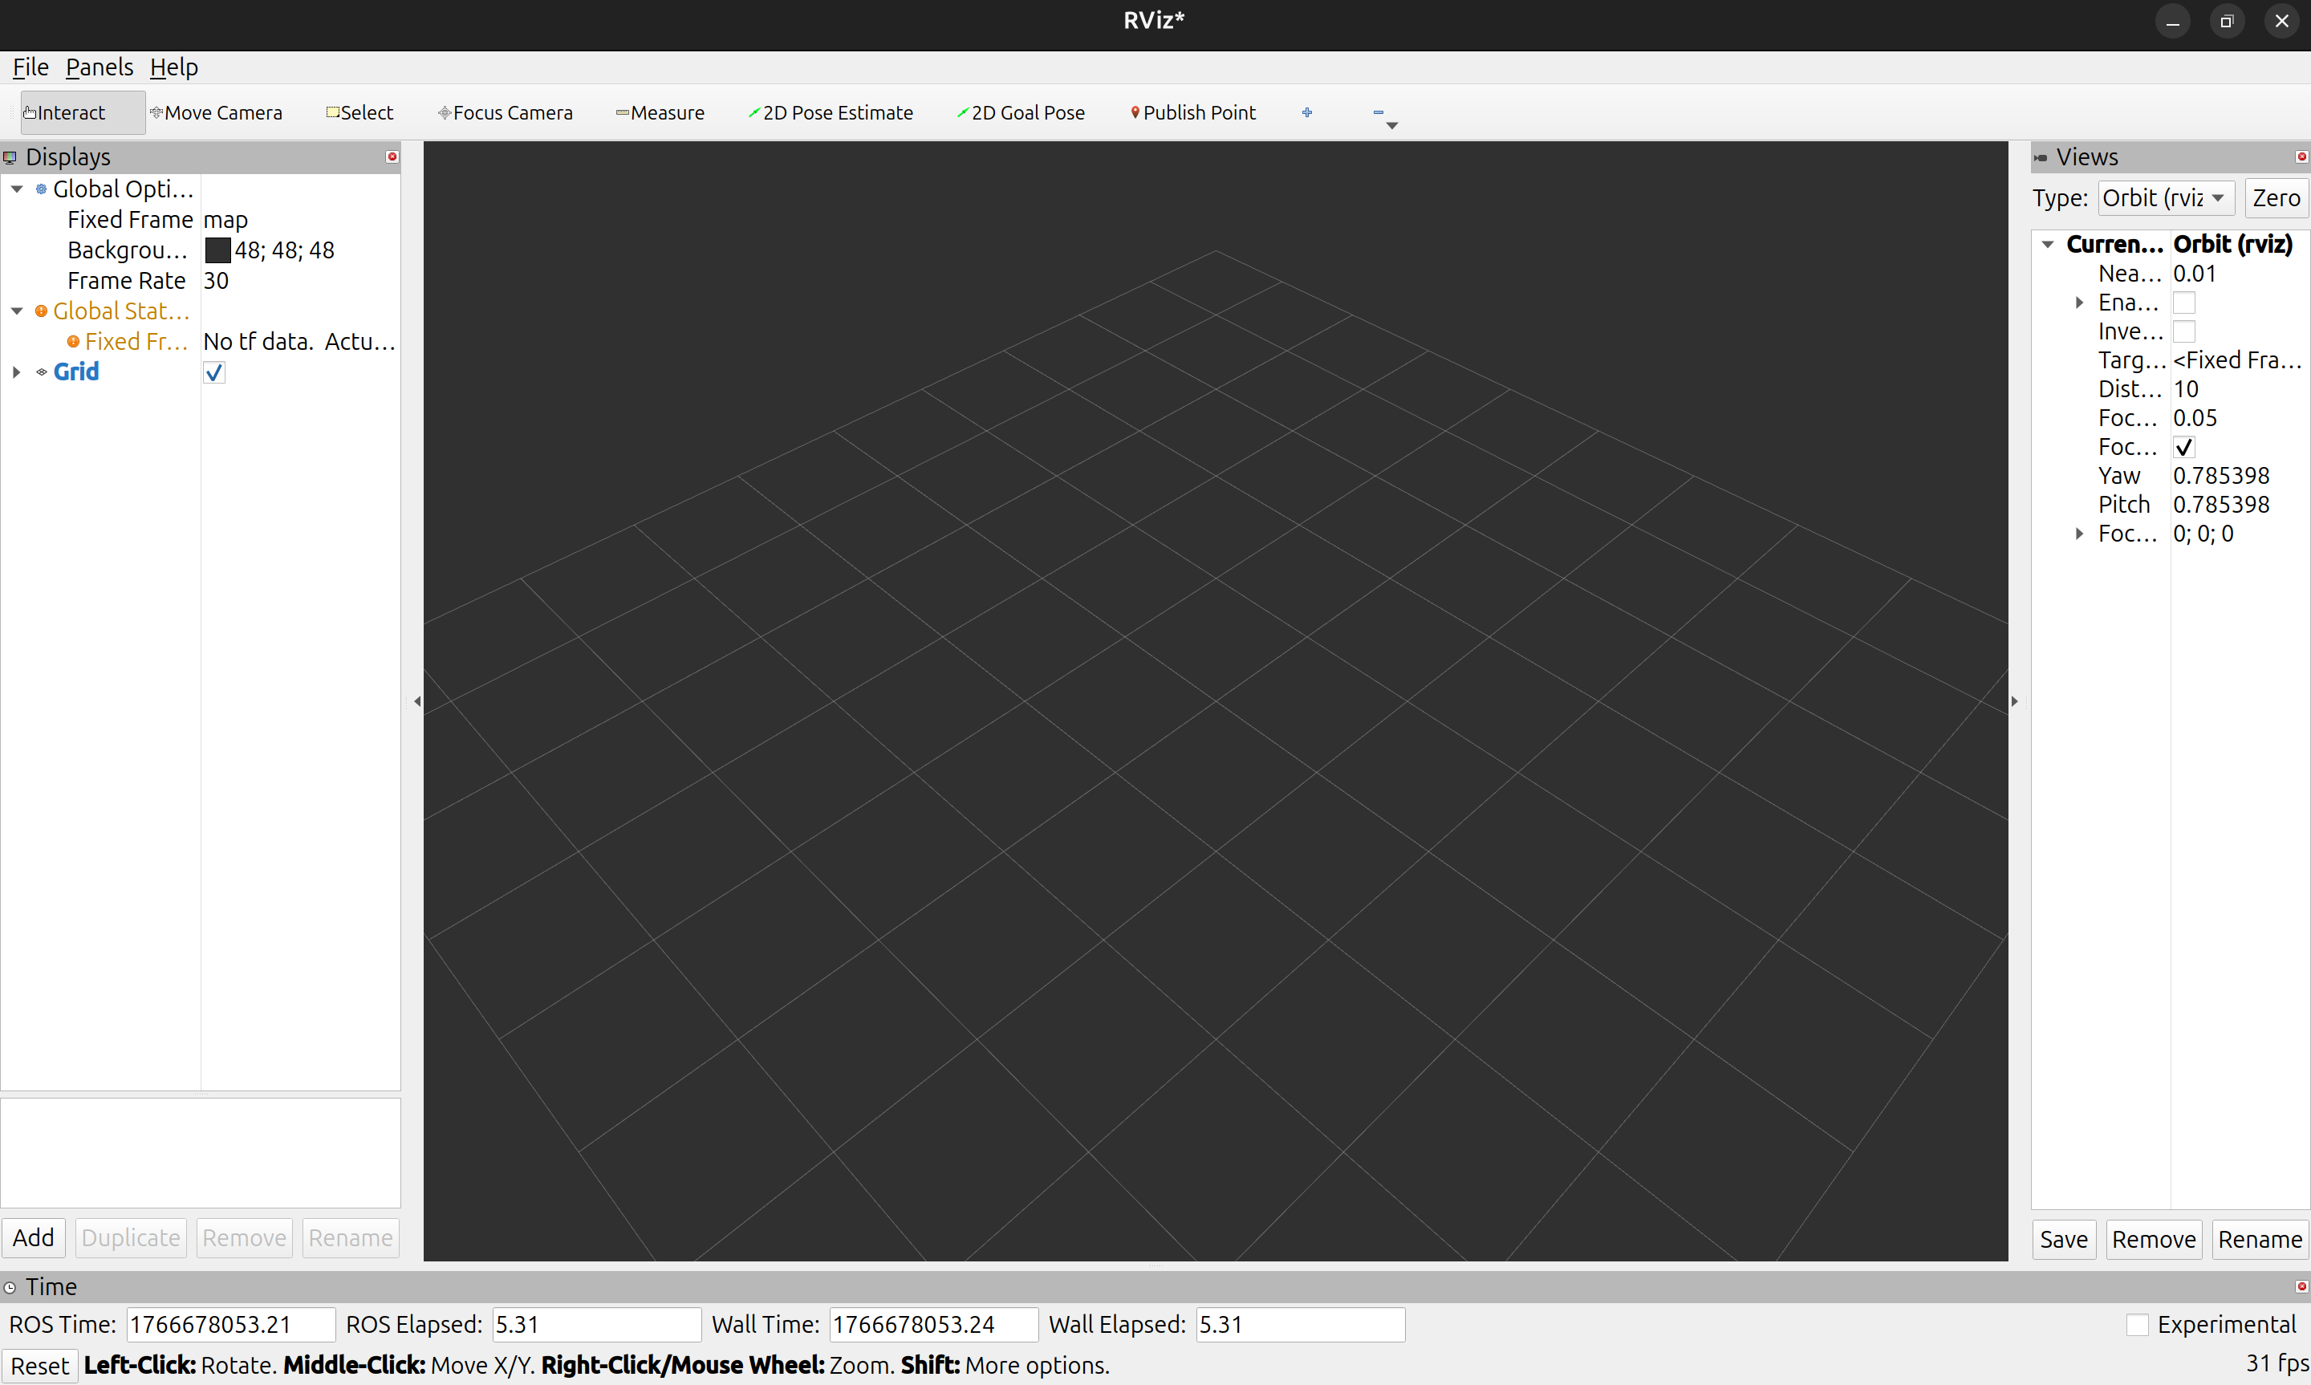Click the Time panel clock icon
Image resolution: width=2311 pixels, height=1385 pixels.
(x=10, y=1288)
